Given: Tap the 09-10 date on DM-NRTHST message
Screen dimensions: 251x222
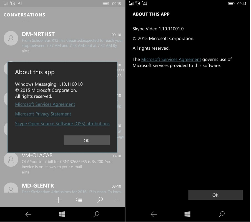Looking at the screenshot, I should click(116, 35).
